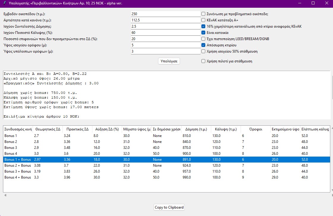
Task: Select the 'Bonus 1' table row
Action: 167,136
